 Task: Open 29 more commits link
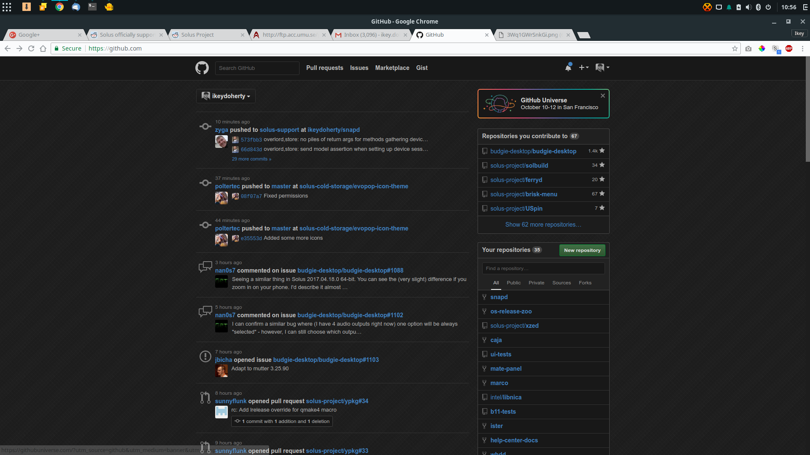[251, 159]
